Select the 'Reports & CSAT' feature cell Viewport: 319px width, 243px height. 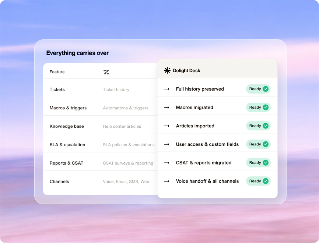click(67, 163)
